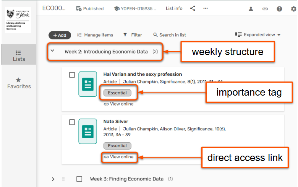
Task: Expand the Week 3 section chevron
Action: (53, 179)
